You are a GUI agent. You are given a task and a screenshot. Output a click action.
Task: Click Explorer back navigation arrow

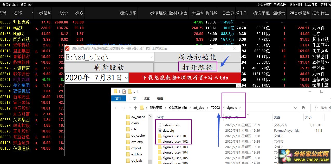(116, 108)
